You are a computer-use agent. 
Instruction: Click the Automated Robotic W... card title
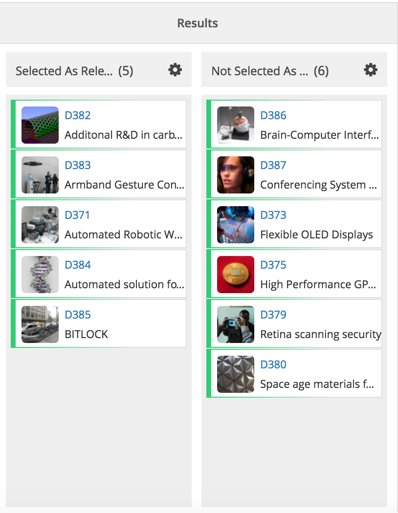123,235
